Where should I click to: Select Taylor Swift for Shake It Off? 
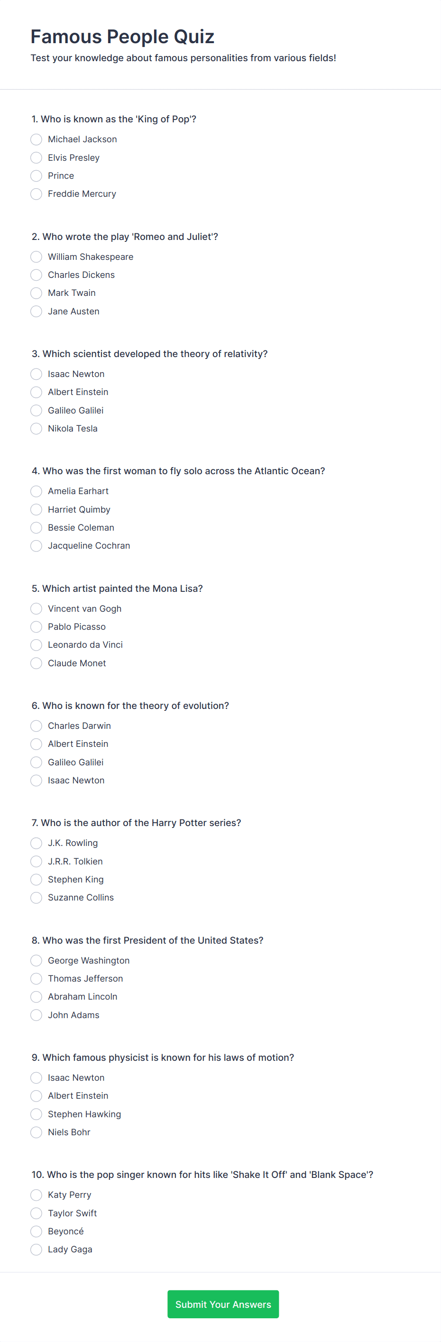(x=36, y=1213)
